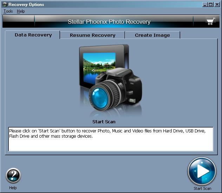222x193 pixels.
Task: Open Help via the question mark icon
Action: point(13,176)
